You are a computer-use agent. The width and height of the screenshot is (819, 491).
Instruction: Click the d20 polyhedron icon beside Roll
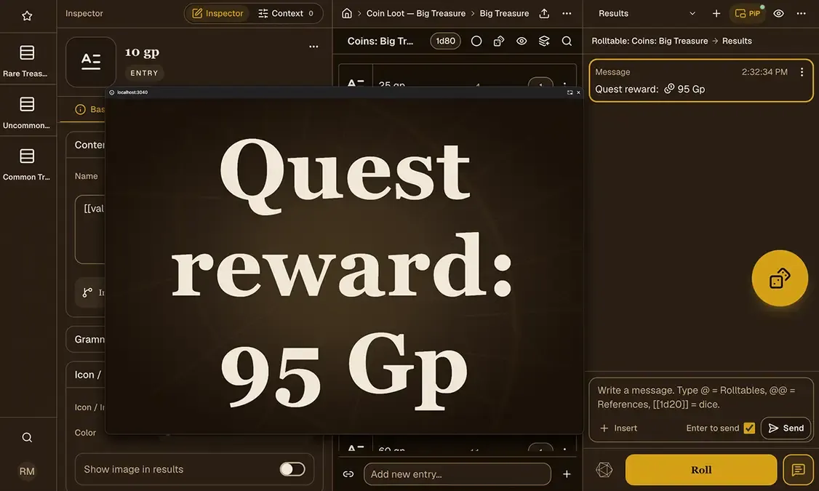click(604, 470)
